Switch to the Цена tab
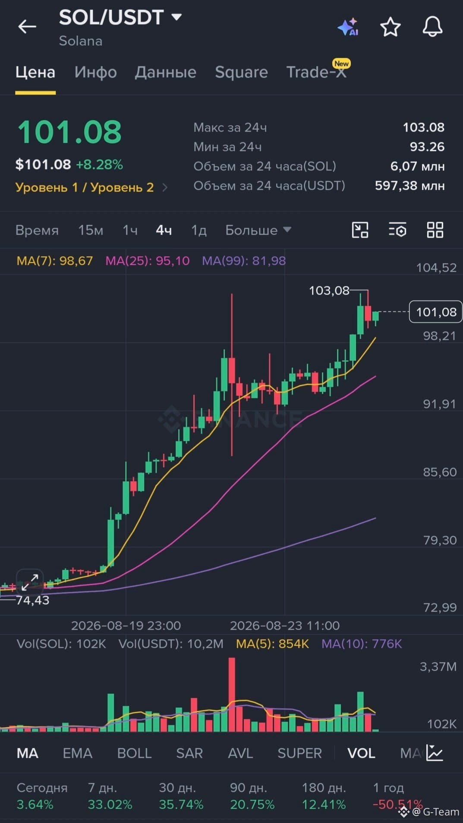Screen dimensions: 463x823 point(35,72)
